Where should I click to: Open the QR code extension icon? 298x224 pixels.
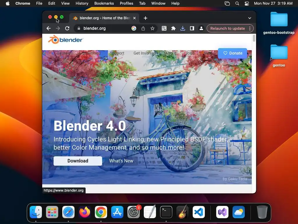164,28
